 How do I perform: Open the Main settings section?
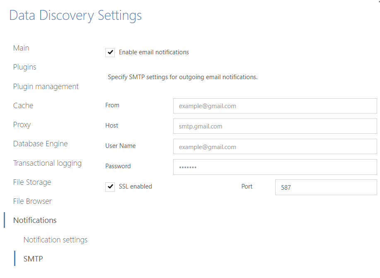coord(21,48)
